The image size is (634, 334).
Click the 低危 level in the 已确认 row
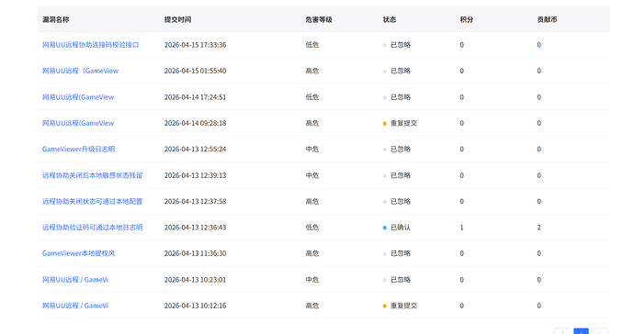(x=312, y=228)
